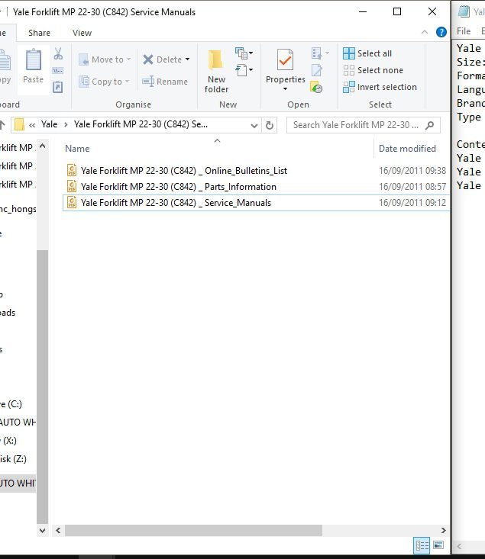Click the Online_Bulletins_List file icon
485x559 pixels.
tap(72, 170)
